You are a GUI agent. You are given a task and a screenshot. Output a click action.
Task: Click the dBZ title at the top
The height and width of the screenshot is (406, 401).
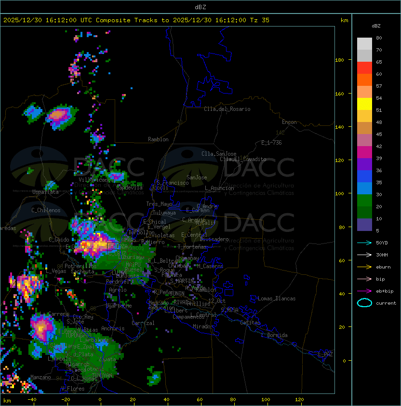pos(200,7)
